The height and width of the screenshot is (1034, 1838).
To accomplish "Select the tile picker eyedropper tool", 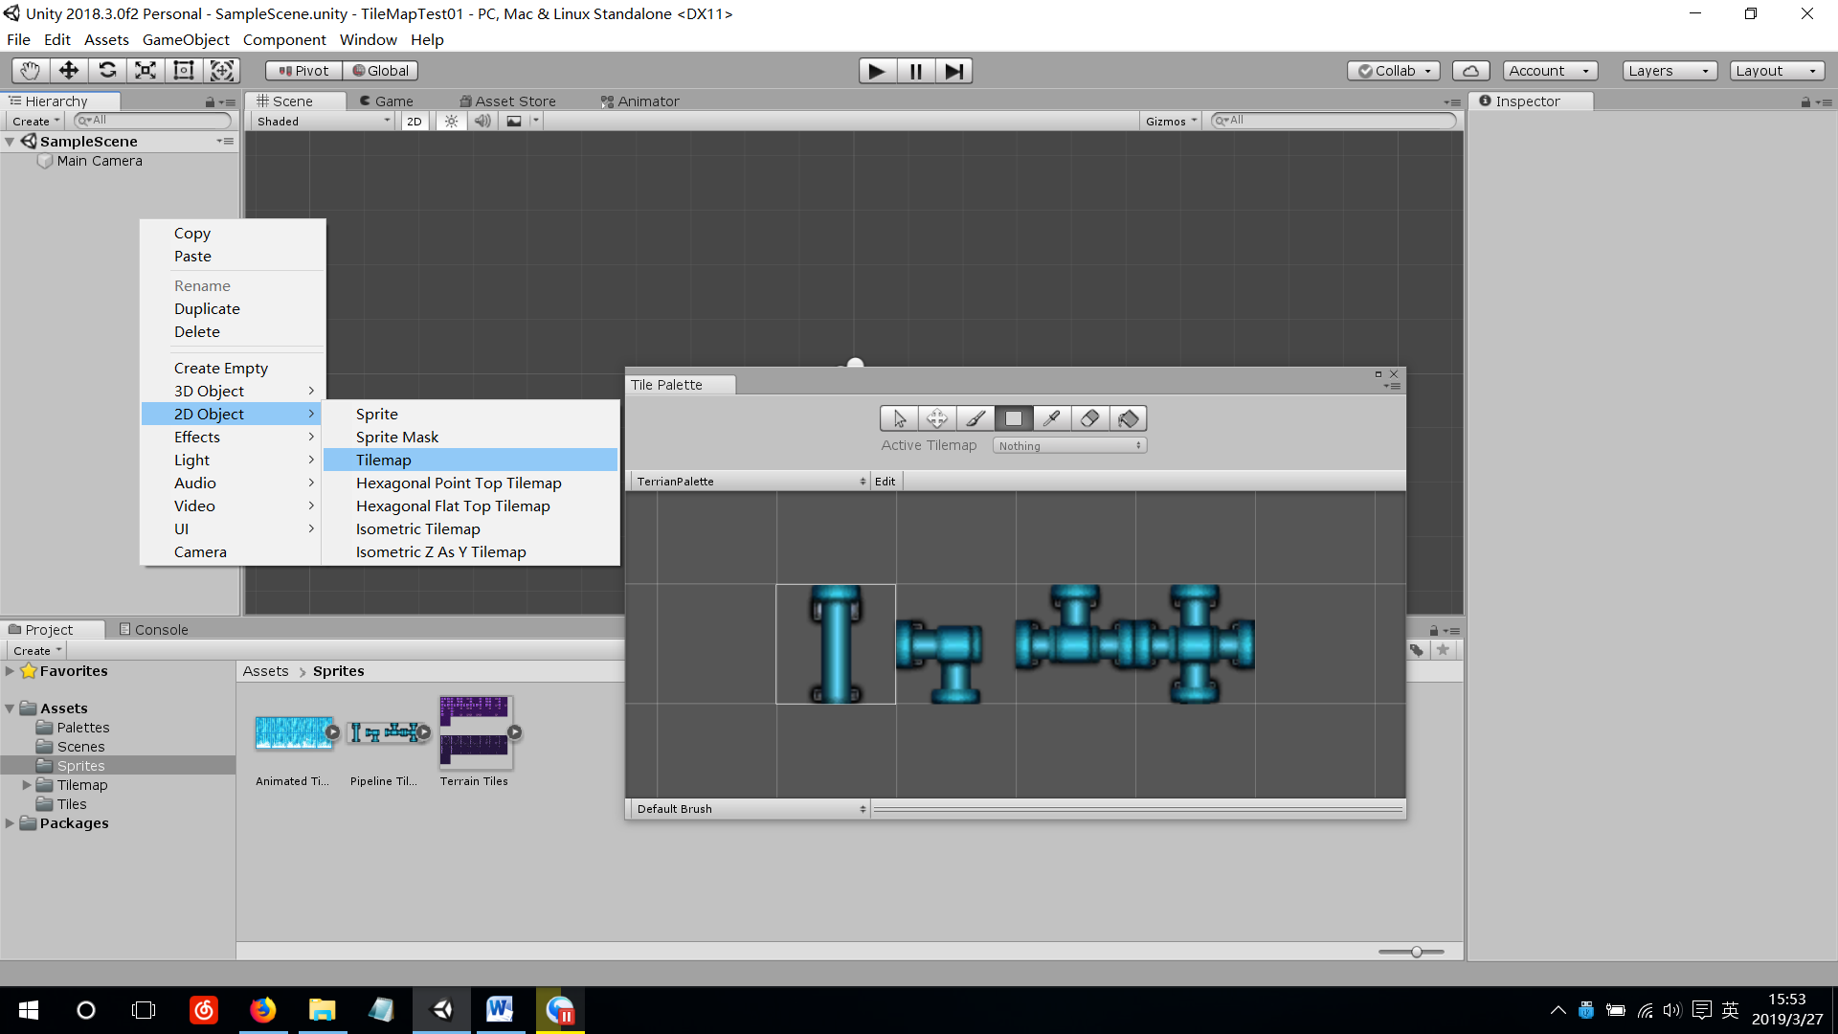I will click(1051, 418).
